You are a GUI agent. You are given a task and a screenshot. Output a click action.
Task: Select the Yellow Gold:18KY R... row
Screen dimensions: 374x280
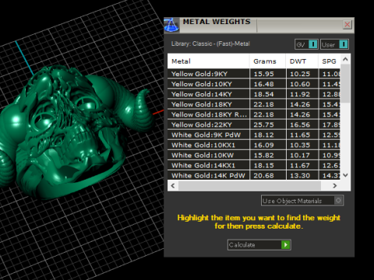(x=254, y=114)
